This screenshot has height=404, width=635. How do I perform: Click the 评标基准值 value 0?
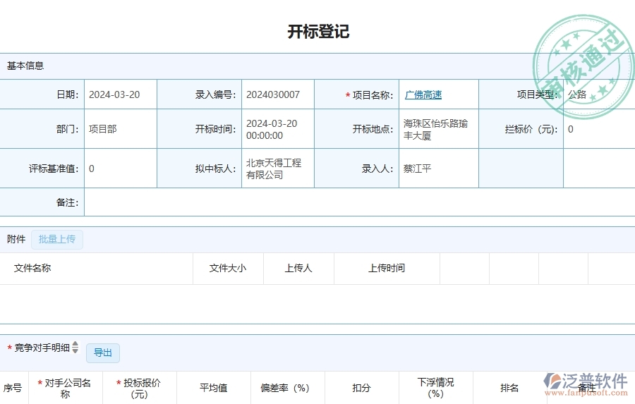(92, 169)
